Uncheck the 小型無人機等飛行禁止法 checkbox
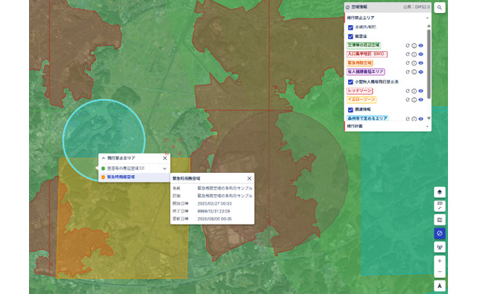 click(350, 82)
